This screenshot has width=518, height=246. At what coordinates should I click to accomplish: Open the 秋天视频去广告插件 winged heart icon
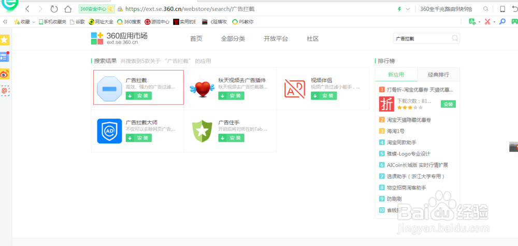tap(202, 89)
